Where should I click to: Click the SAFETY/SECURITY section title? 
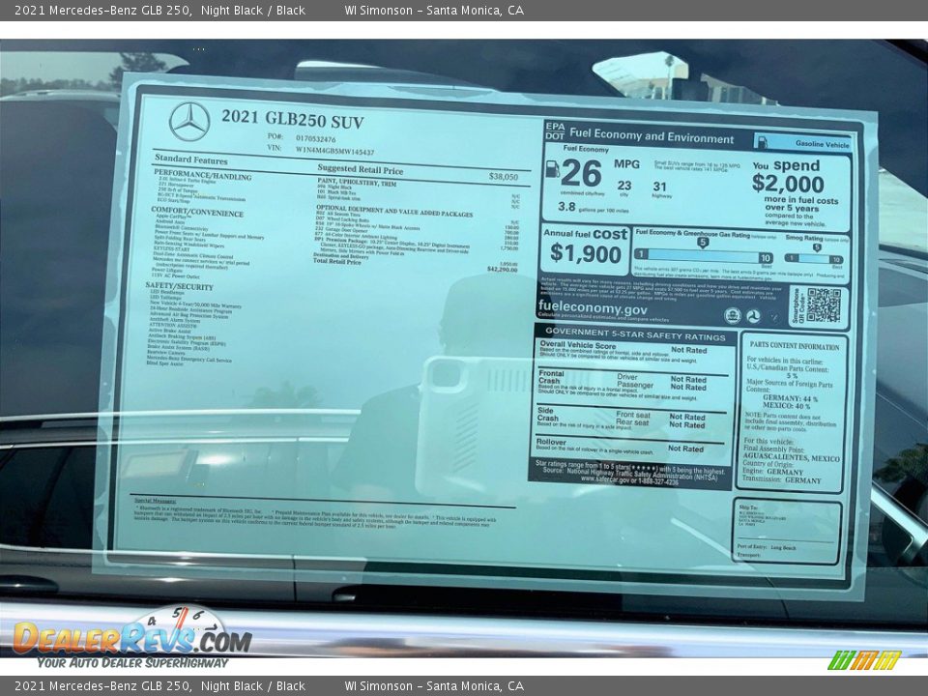(180, 286)
